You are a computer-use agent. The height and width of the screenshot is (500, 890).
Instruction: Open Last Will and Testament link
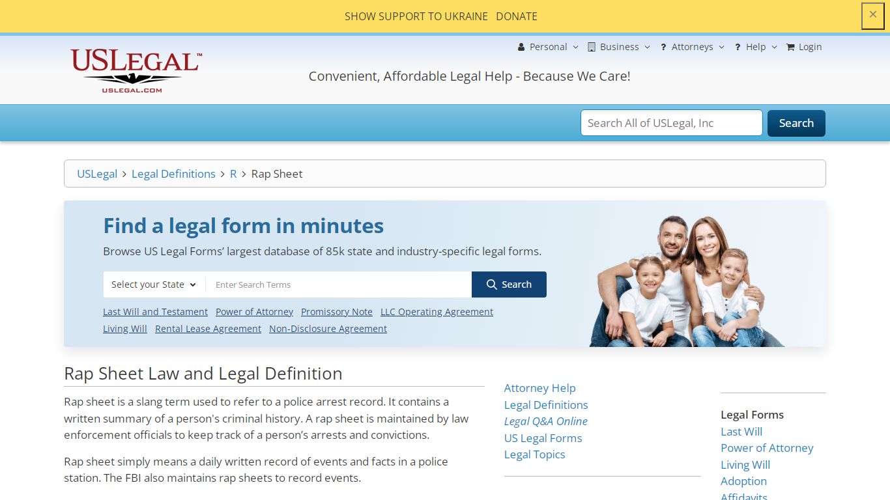point(155,312)
